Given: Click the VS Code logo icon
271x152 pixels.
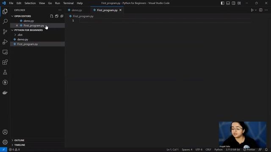Looking at the screenshot, I should click(4, 3).
